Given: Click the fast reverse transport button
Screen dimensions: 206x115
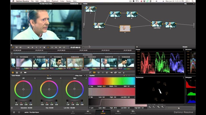Looking at the screenshot, I should [32, 47].
